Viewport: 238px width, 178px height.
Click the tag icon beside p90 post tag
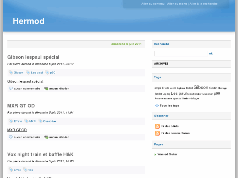click(47, 72)
